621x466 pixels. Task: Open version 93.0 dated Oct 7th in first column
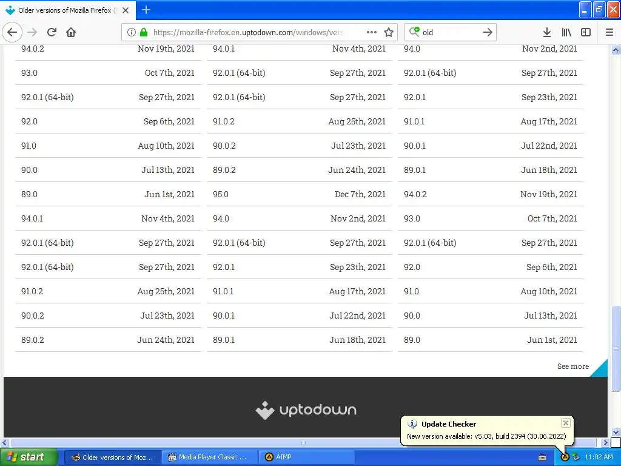click(108, 73)
